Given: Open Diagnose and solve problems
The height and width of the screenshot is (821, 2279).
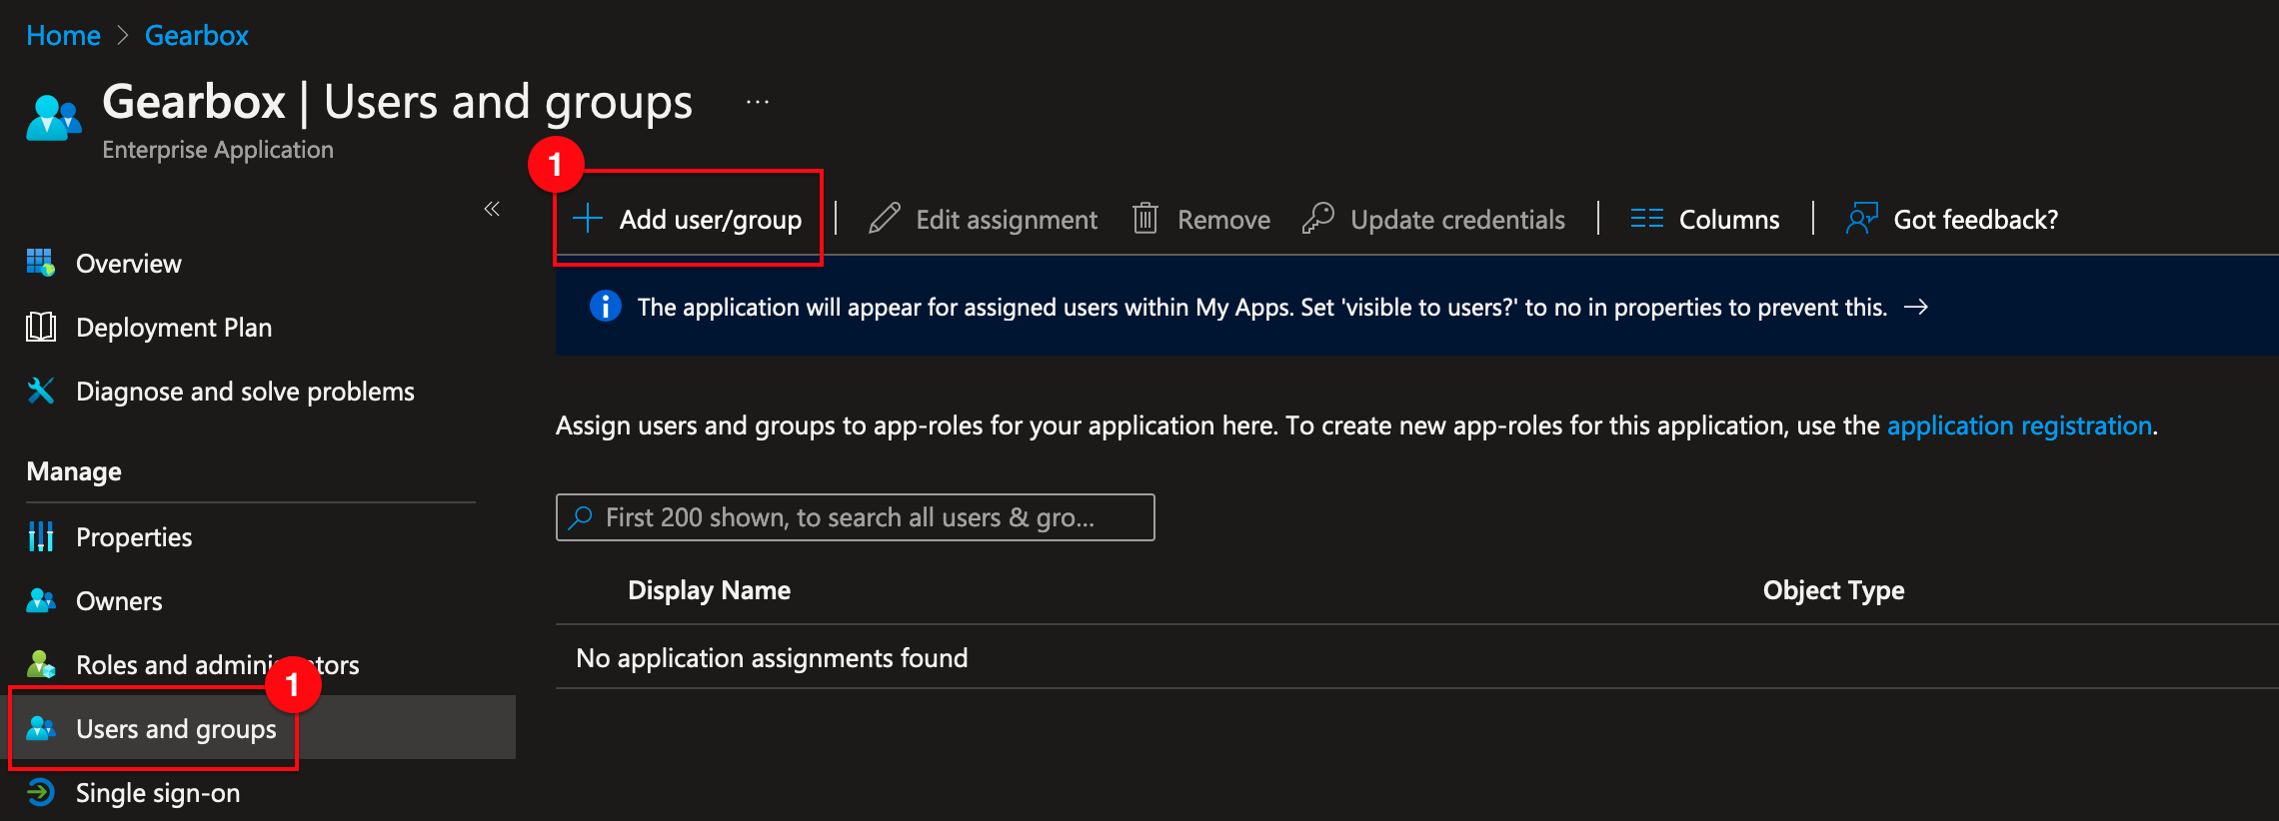Looking at the screenshot, I should tap(245, 392).
